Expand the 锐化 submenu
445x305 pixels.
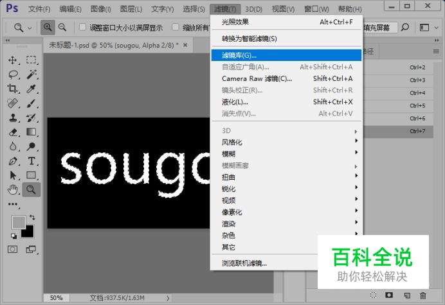[286, 189]
